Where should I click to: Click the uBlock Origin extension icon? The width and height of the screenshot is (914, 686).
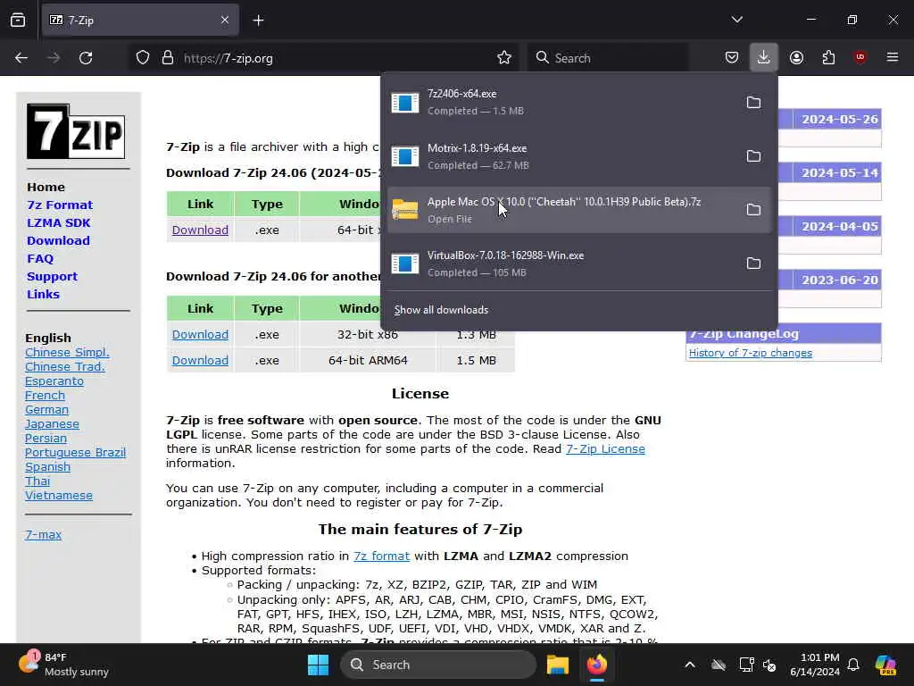click(x=860, y=57)
